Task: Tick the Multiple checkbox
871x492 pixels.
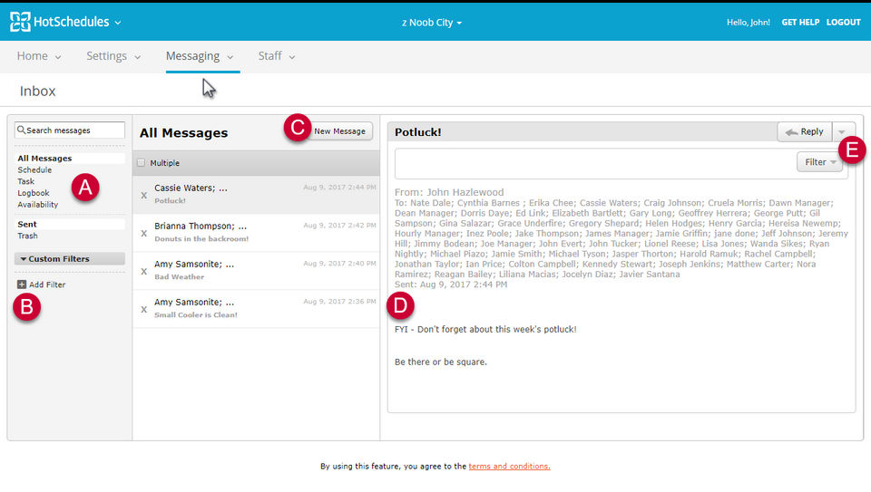Action: click(142, 162)
